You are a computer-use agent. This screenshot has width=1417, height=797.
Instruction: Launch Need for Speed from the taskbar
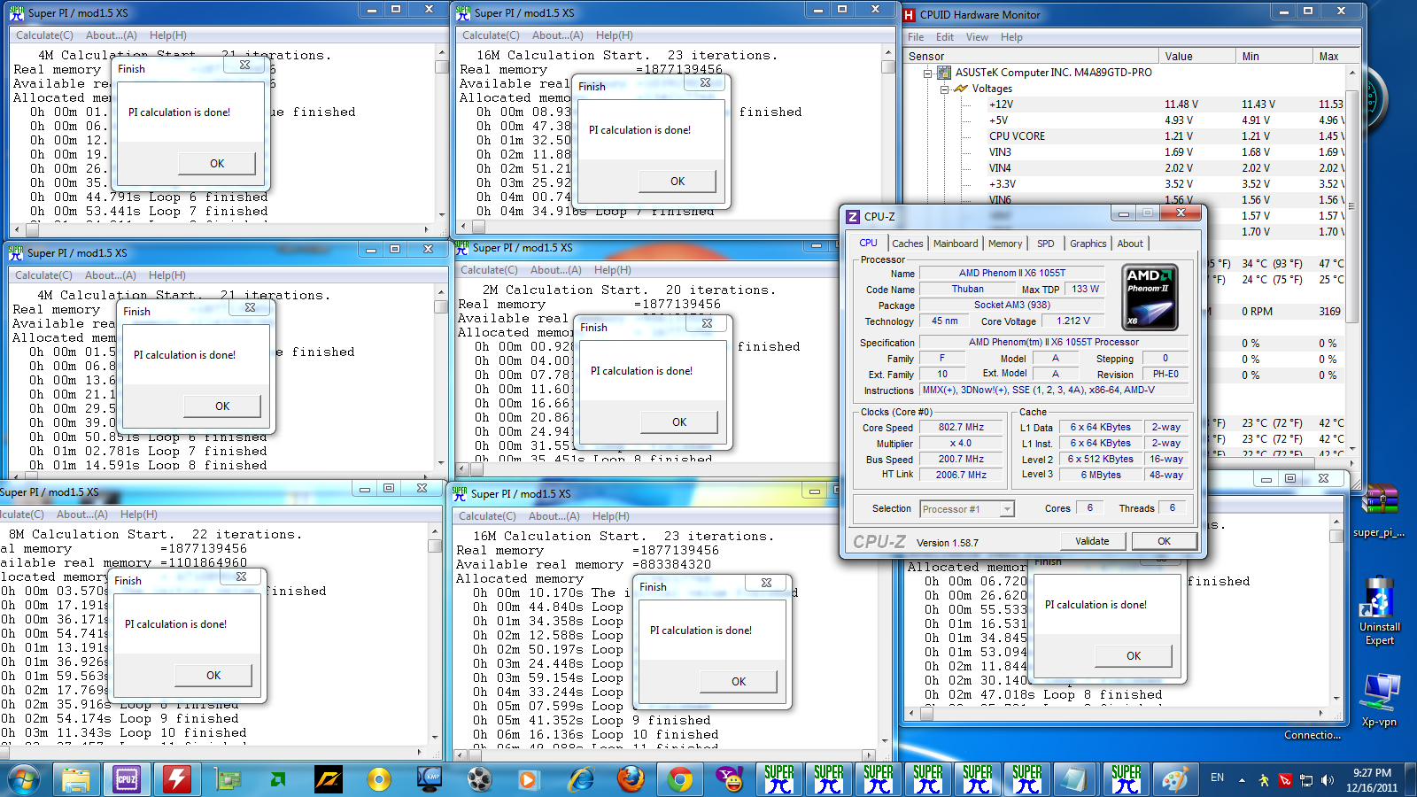pyautogui.click(x=329, y=779)
